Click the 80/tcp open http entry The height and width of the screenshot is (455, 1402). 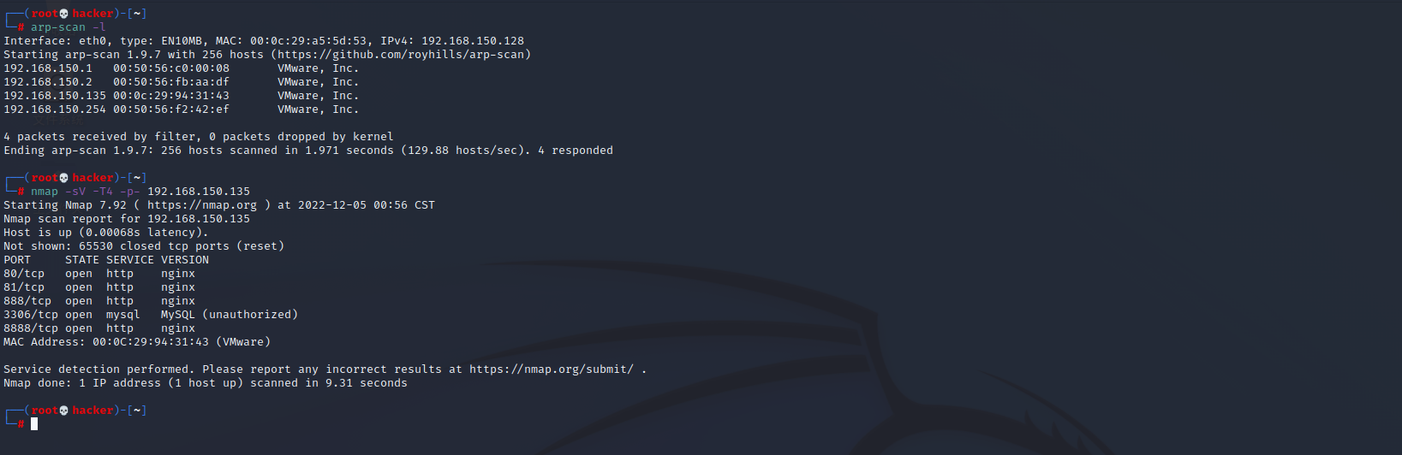point(99,274)
